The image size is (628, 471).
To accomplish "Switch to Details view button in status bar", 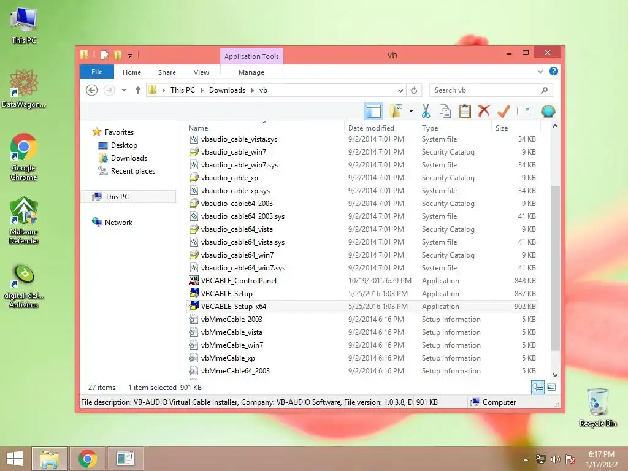I will [x=537, y=387].
